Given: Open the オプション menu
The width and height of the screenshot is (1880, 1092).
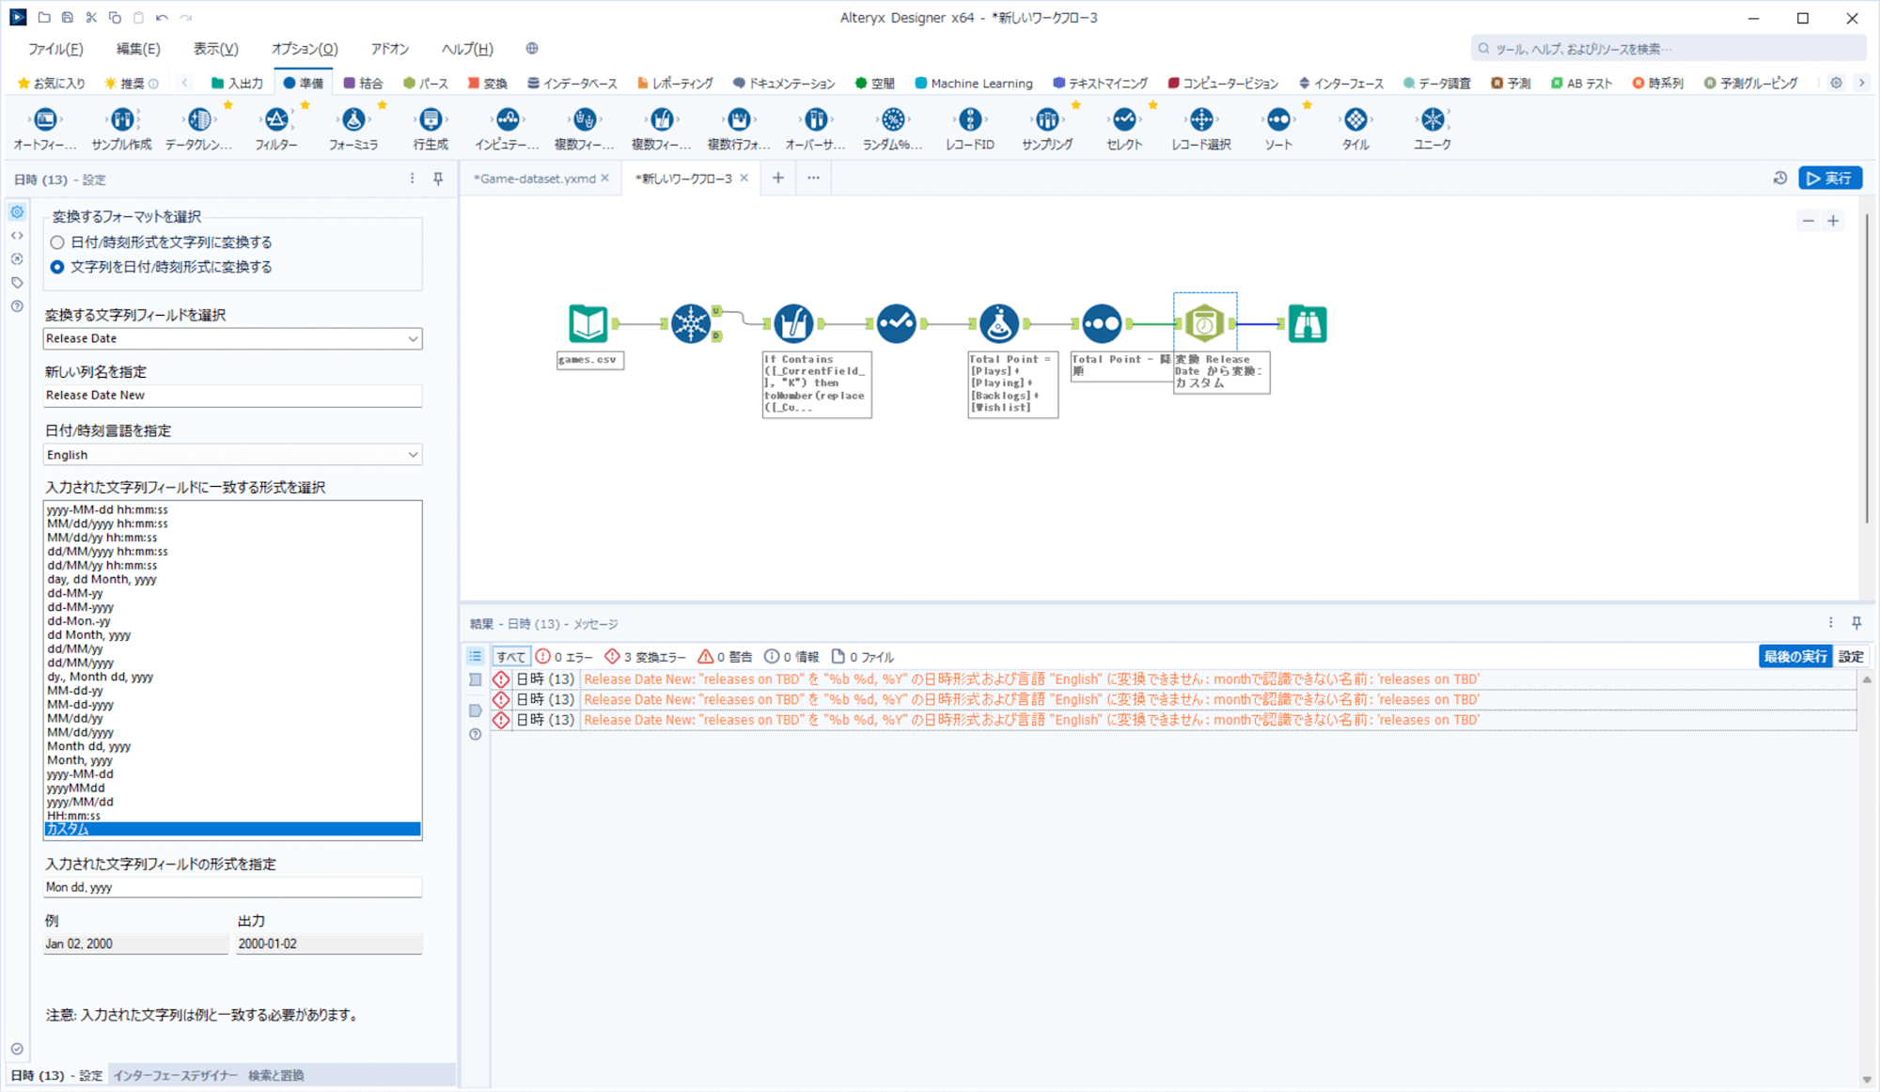Looking at the screenshot, I should 305,49.
